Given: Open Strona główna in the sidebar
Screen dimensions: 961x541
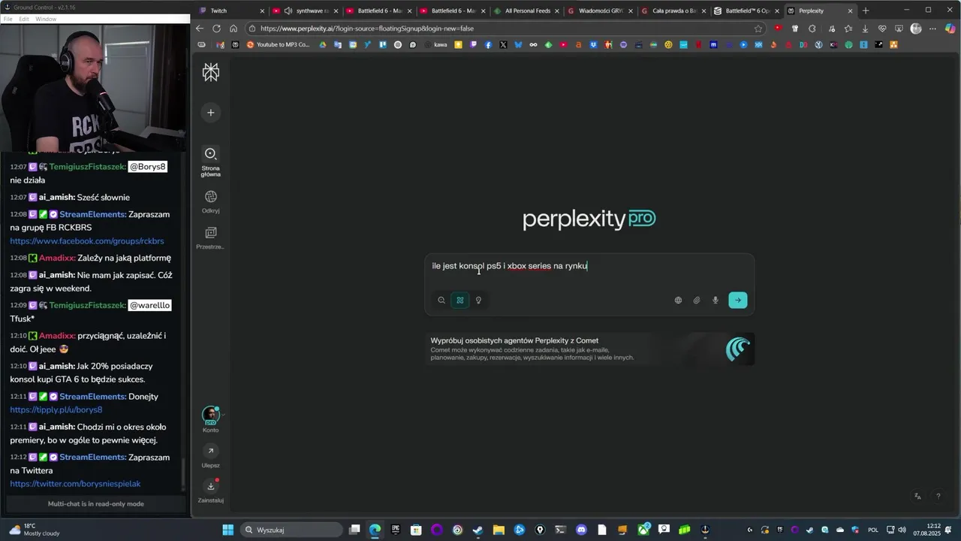Looking at the screenshot, I should pyautogui.click(x=211, y=162).
